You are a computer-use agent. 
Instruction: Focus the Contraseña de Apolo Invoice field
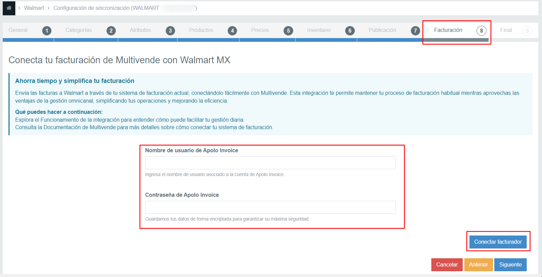pyautogui.click(x=270, y=207)
